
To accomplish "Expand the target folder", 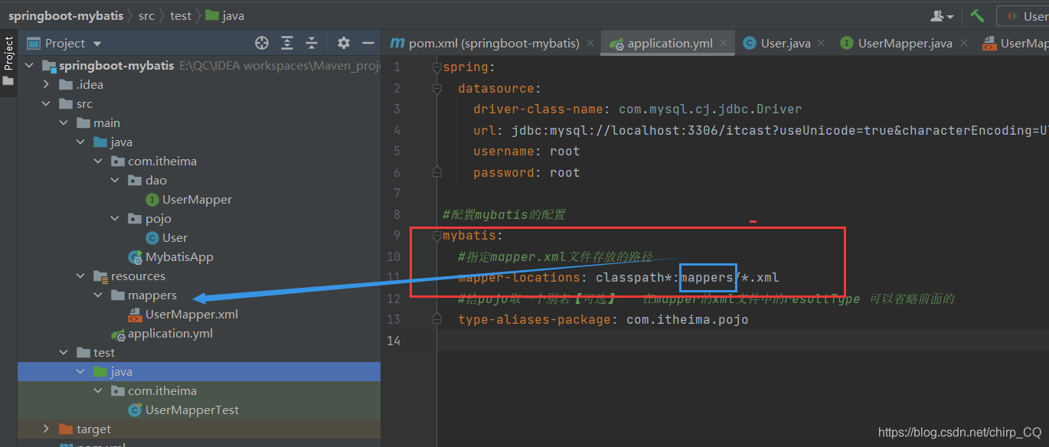I will [47, 429].
